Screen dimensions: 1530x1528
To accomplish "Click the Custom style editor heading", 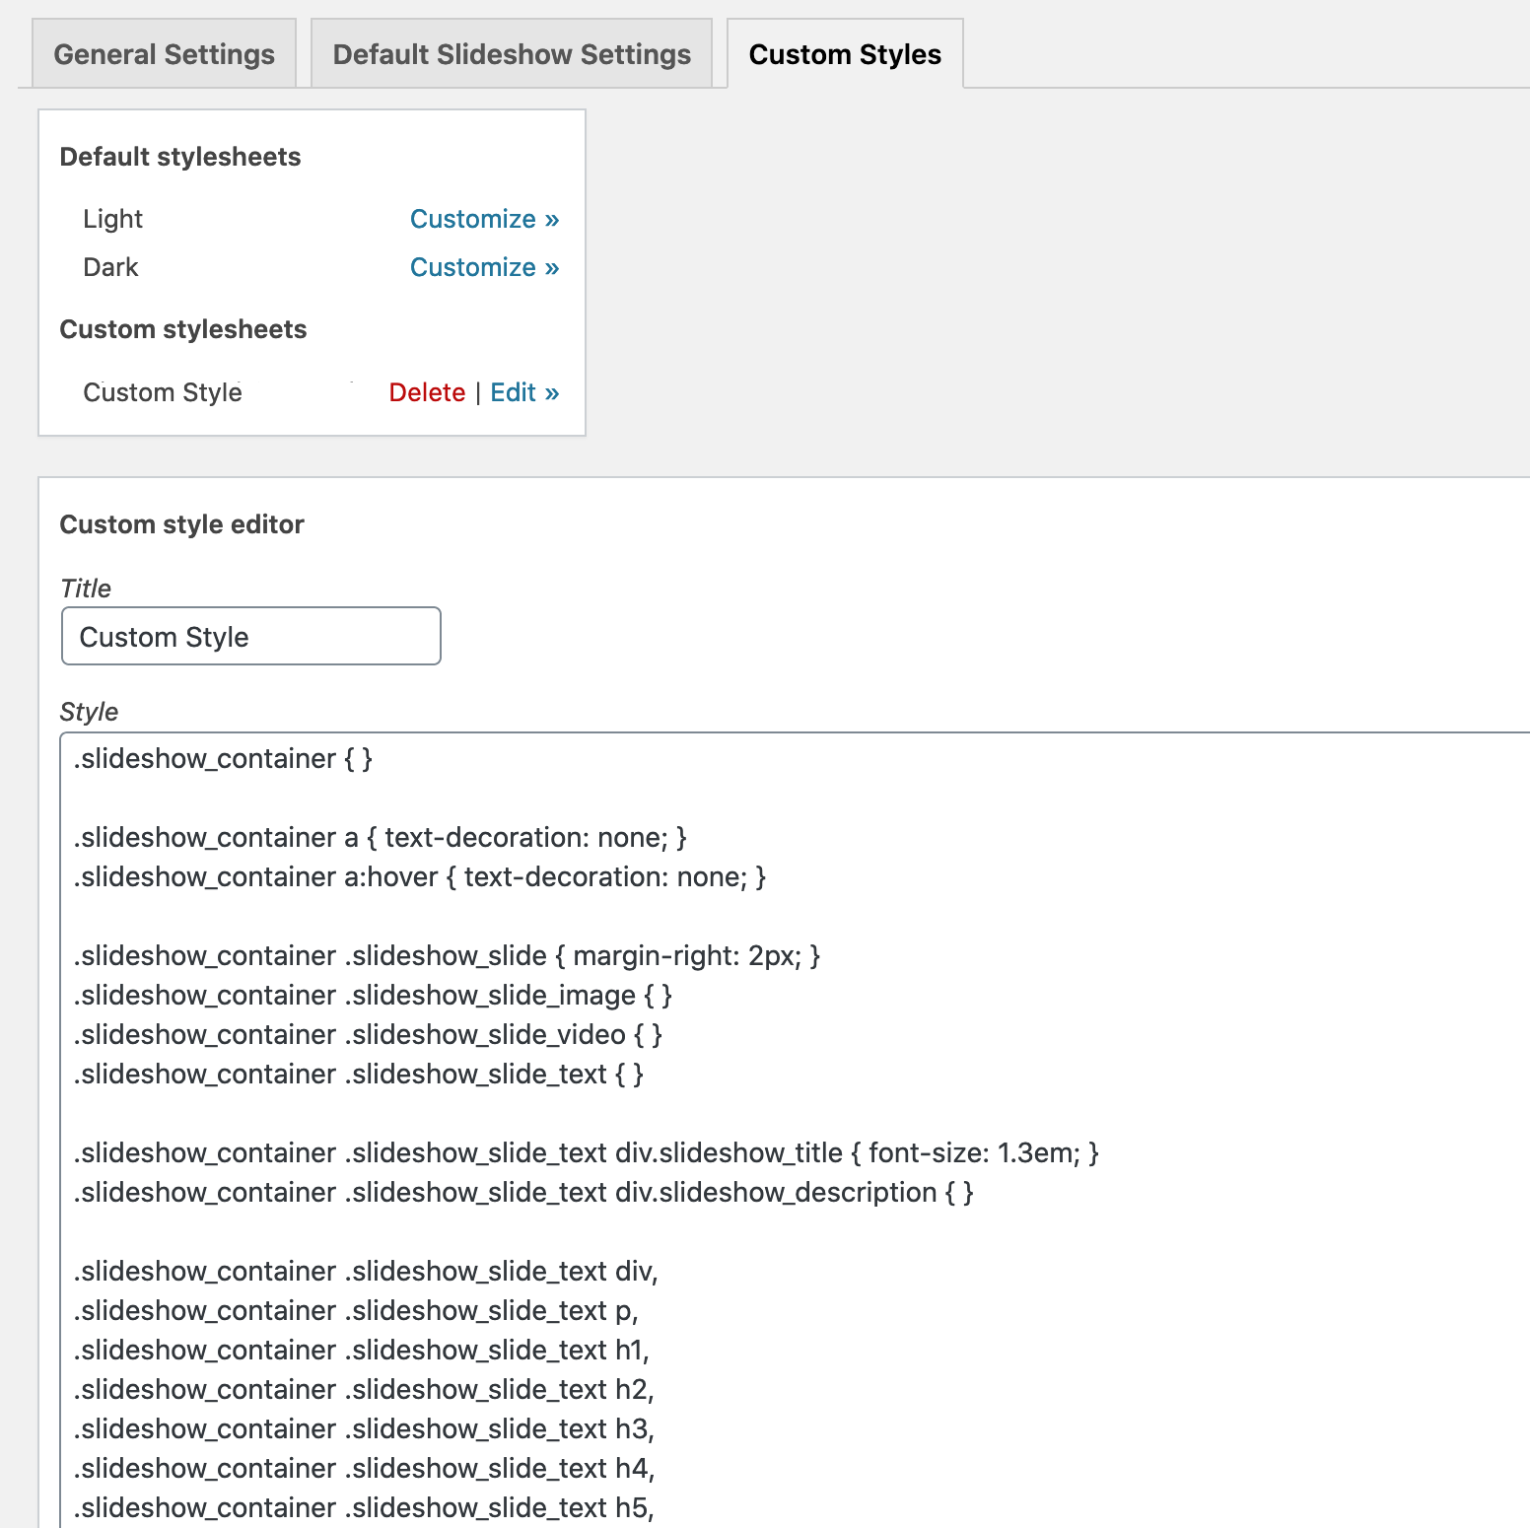I will [x=182, y=524].
